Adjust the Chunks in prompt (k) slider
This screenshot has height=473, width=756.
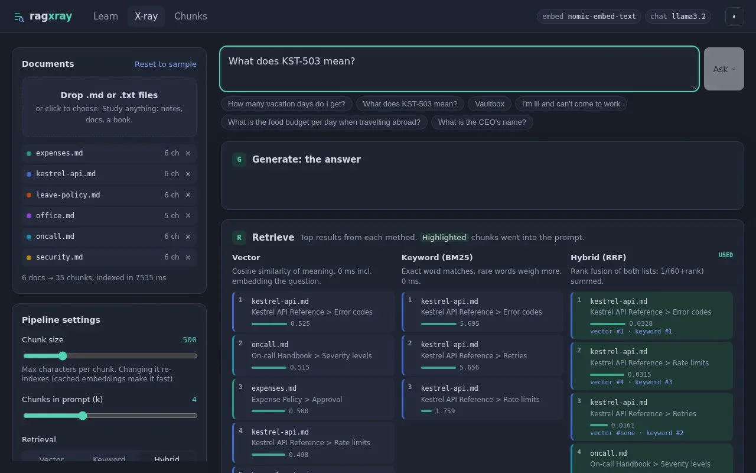[x=110, y=416]
